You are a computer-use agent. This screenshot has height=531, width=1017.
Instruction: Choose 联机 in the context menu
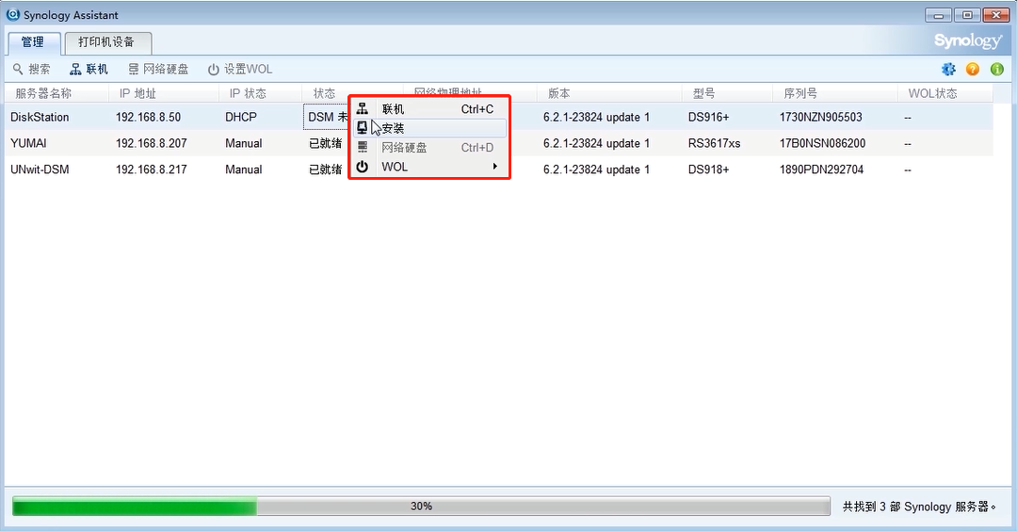393,109
